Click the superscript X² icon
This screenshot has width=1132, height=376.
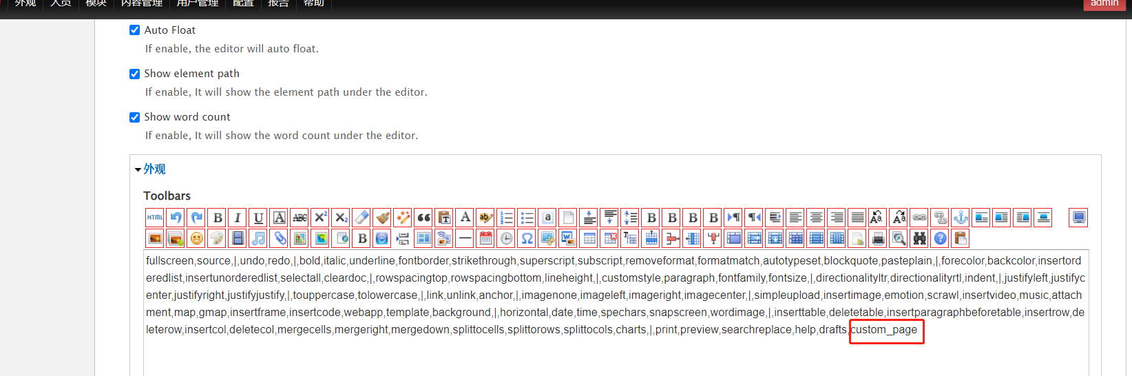[320, 218]
